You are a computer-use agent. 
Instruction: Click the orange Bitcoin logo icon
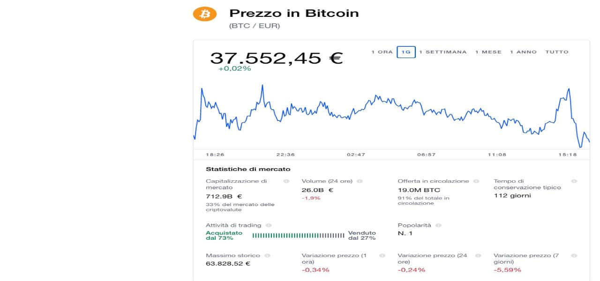pyautogui.click(x=205, y=14)
